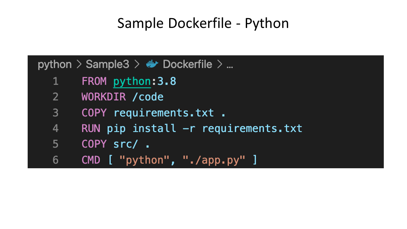The image size is (407, 229).
Task: Click requirements.txt on the RUN line
Action: coord(252,129)
